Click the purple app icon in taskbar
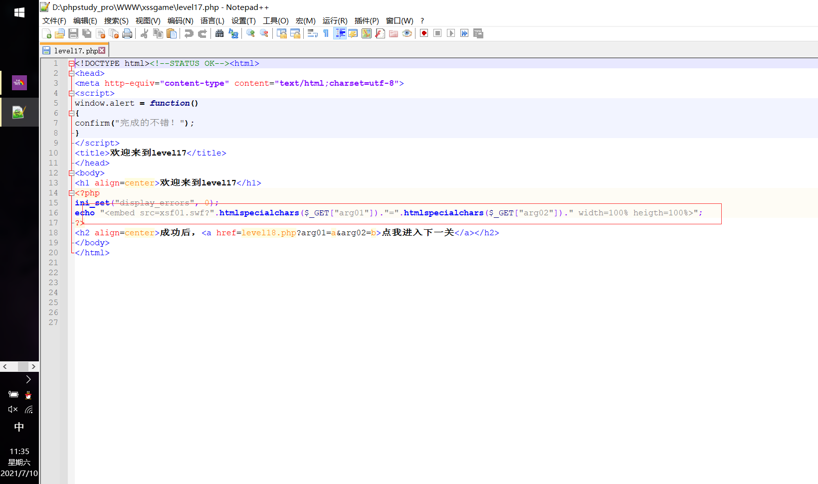 click(19, 83)
